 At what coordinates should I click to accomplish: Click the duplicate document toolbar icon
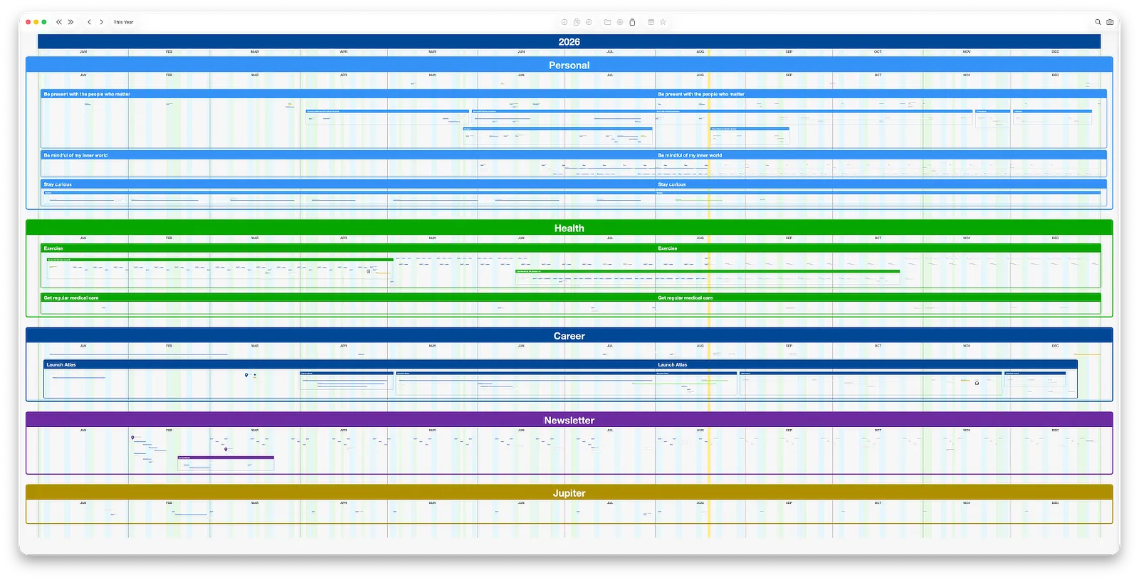[x=577, y=22]
